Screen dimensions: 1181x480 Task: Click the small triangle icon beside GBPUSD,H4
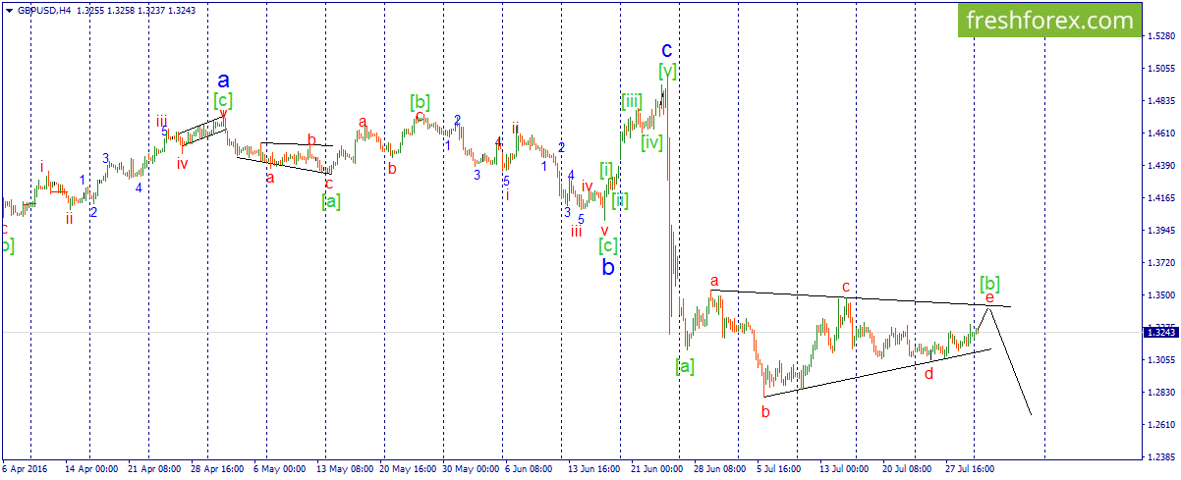8,11
